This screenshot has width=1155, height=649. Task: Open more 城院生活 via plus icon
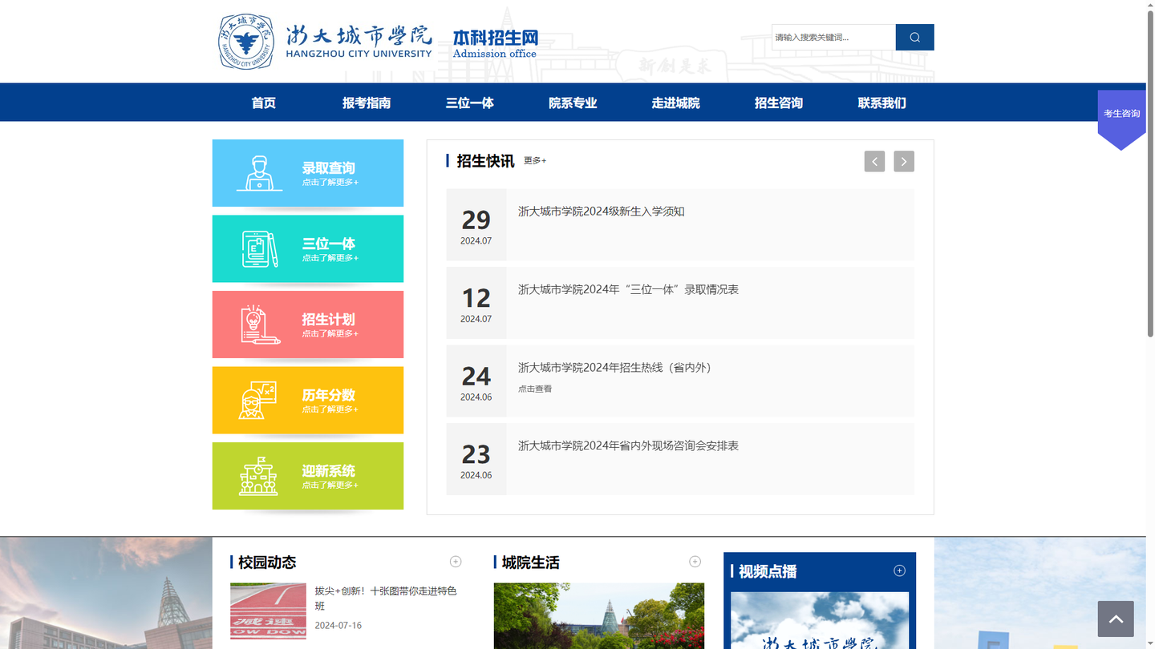695,562
